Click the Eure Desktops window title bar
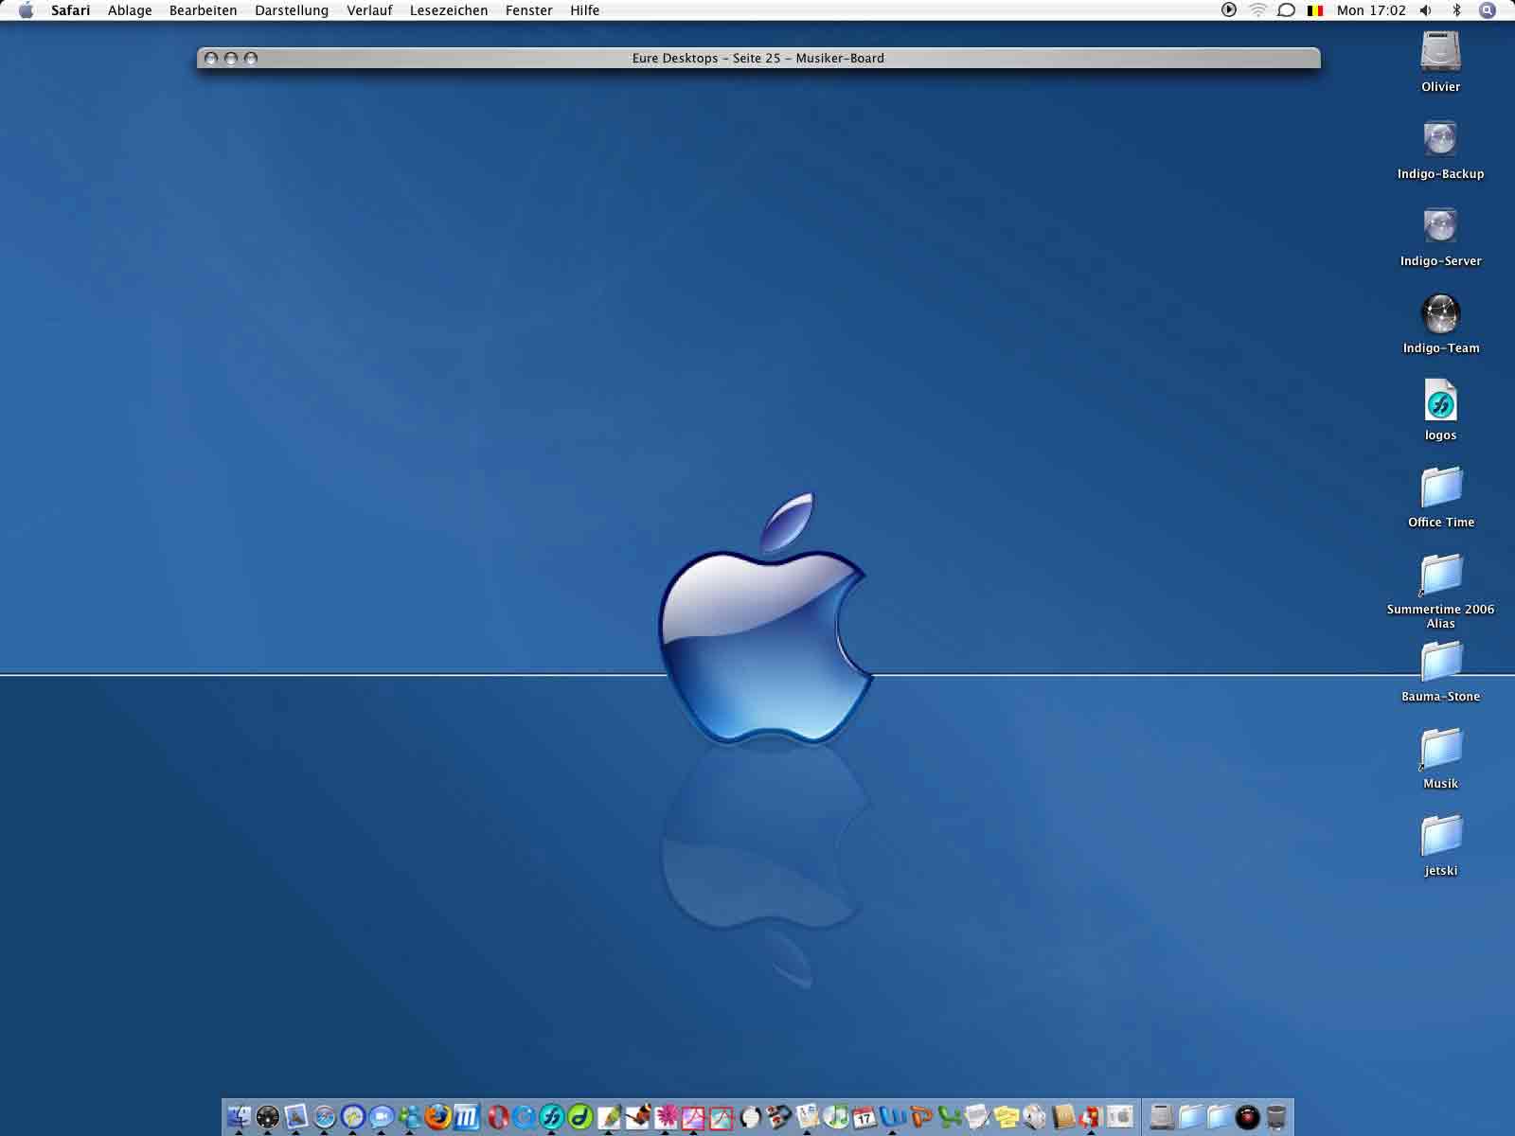The width and height of the screenshot is (1515, 1136). 758,58
